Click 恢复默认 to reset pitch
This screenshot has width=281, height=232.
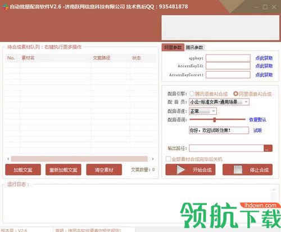pyautogui.click(x=257, y=119)
